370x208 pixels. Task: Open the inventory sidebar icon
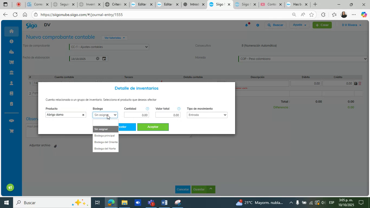(11, 62)
